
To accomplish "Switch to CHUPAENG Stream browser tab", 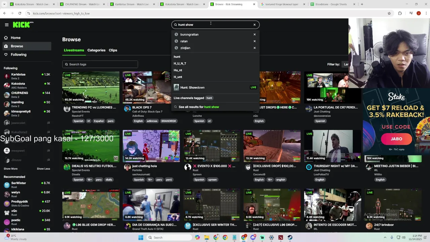I will [82, 4].
